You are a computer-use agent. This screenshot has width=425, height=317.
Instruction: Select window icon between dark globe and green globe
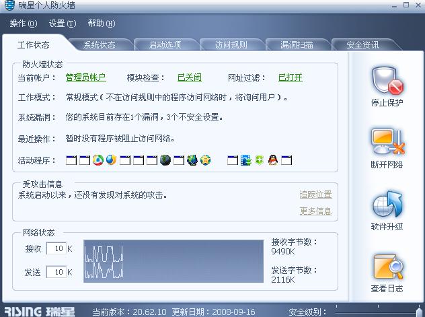179,160
